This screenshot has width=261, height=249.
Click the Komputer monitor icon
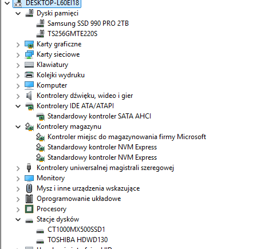tap(29, 85)
